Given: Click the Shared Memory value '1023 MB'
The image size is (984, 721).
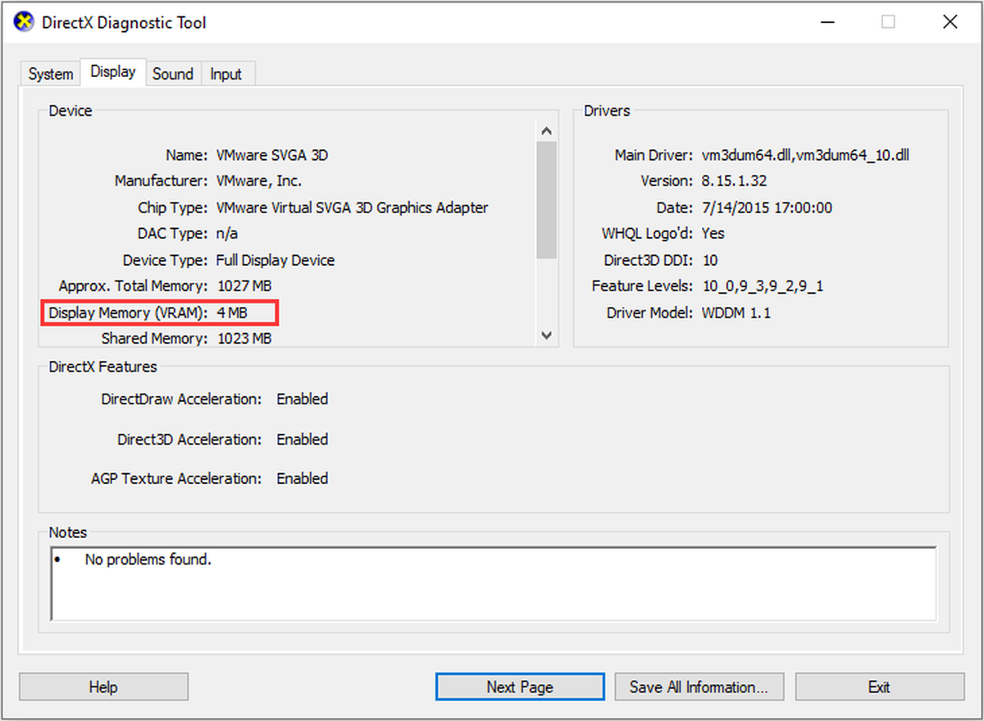Looking at the screenshot, I should (x=244, y=338).
